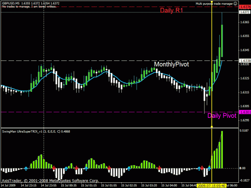Click the white 1.6372 current price tag
Screen dimensions: 251x188
tap(245, 12)
